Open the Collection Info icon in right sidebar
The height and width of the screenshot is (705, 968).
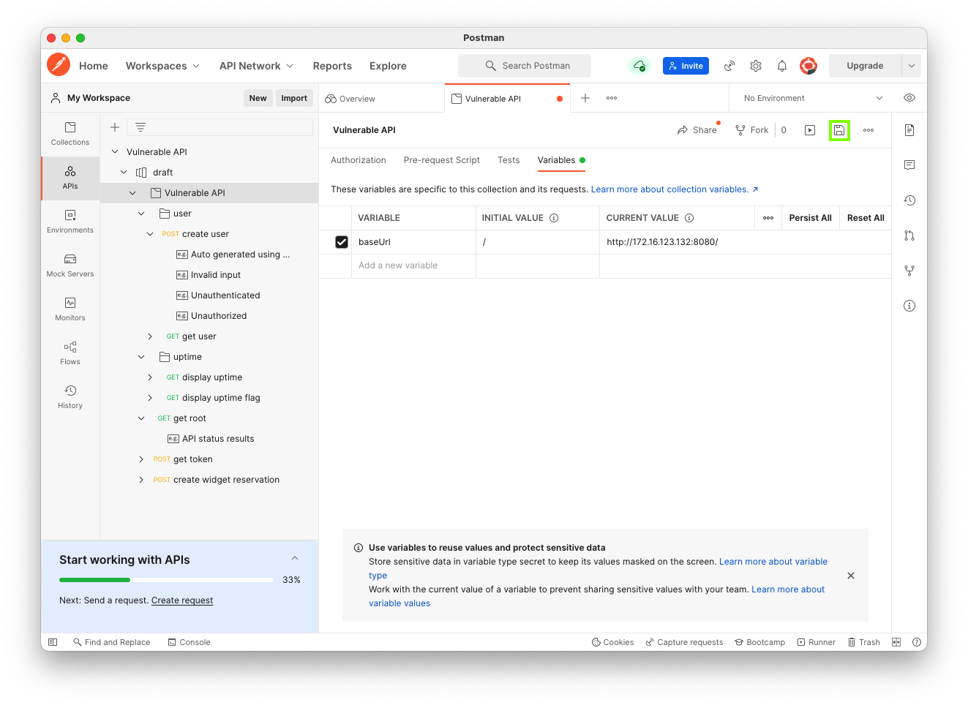click(x=909, y=306)
